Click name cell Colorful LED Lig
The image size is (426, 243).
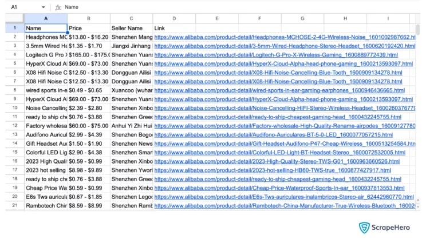click(46, 153)
